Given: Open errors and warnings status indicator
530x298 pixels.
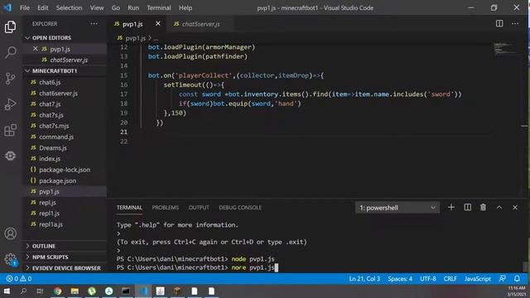Looking at the screenshot, I should pos(19,279).
